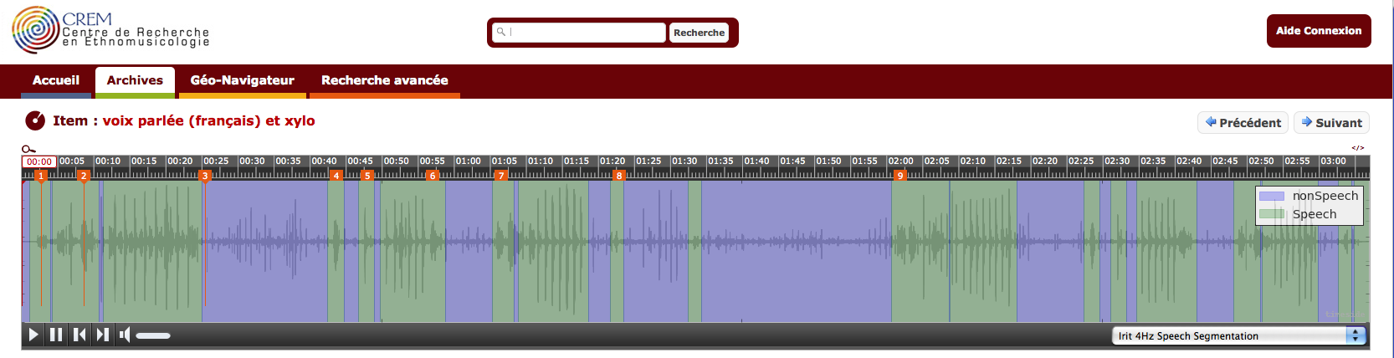The width and height of the screenshot is (1394, 358).
Task: Focus the search input field
Action: [579, 32]
